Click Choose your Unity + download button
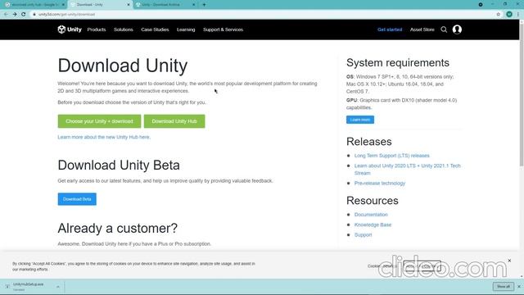 pyautogui.click(x=99, y=121)
